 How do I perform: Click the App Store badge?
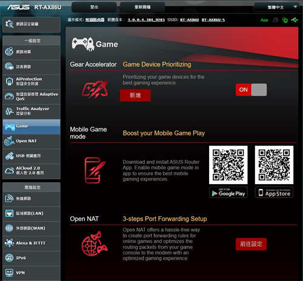pyautogui.click(x=274, y=193)
